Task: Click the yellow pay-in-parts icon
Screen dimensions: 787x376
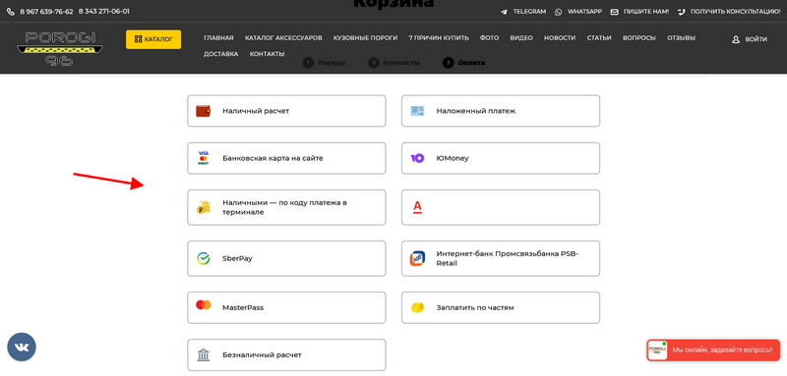Action: click(x=417, y=307)
